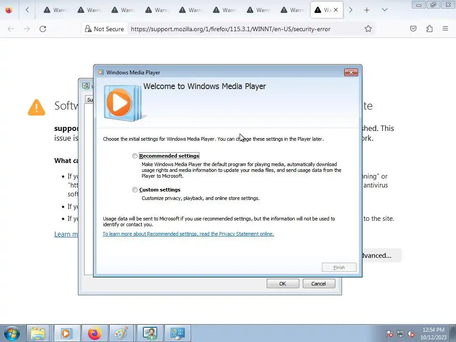Viewport: 456px width, 342px height.
Task: Click the Finish button in Media Player
Action: pos(339,267)
